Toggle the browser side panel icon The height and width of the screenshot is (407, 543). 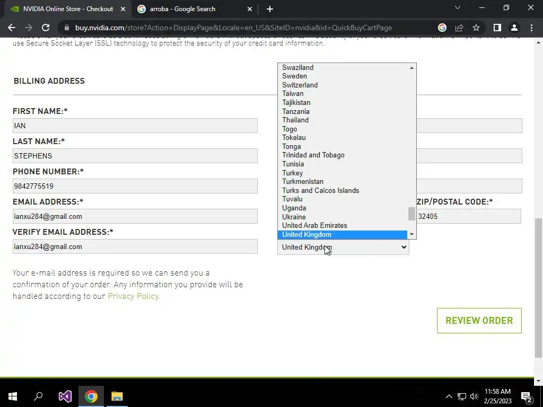tap(497, 28)
